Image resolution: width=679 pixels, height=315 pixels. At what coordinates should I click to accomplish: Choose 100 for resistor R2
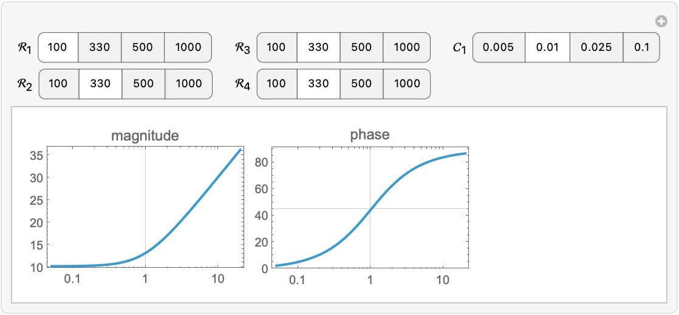(x=59, y=84)
